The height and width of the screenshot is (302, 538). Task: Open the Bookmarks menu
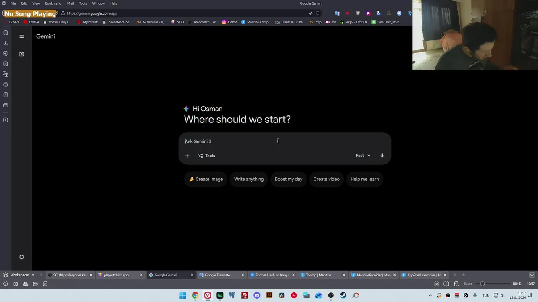pos(53,3)
